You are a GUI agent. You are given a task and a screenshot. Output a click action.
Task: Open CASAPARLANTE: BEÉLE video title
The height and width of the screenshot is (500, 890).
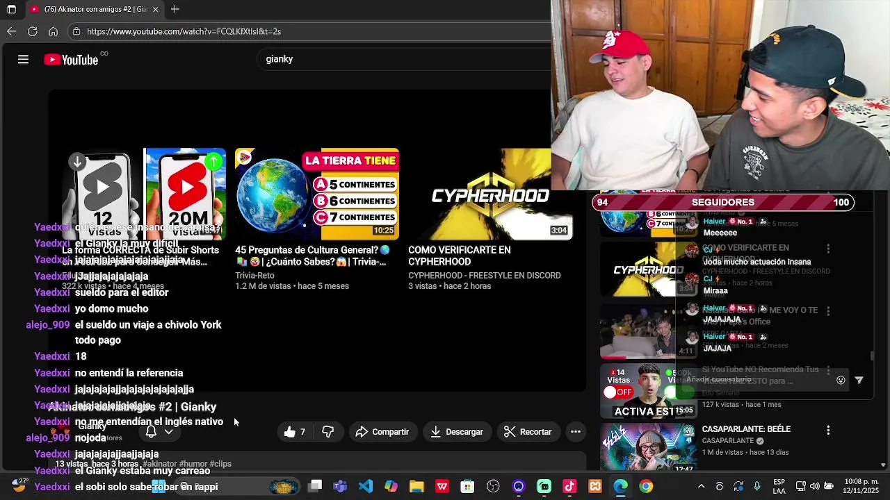pyautogui.click(x=746, y=429)
